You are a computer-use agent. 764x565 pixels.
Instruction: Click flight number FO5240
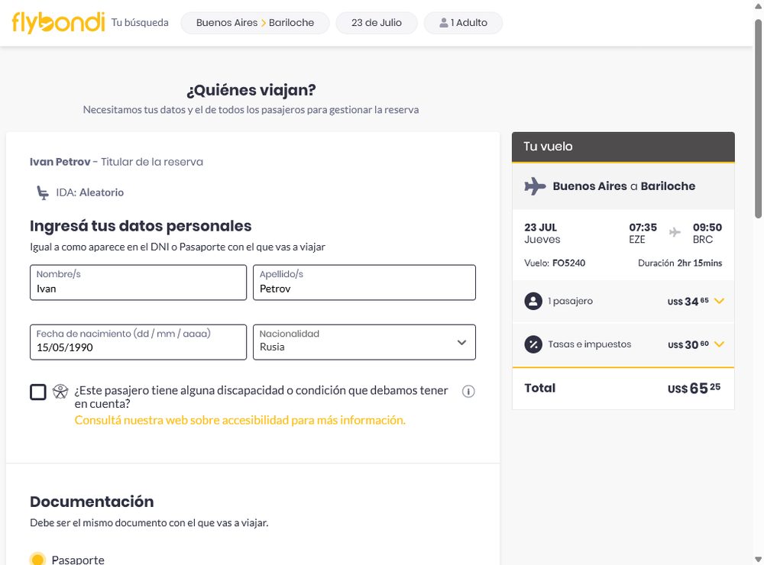coord(568,263)
